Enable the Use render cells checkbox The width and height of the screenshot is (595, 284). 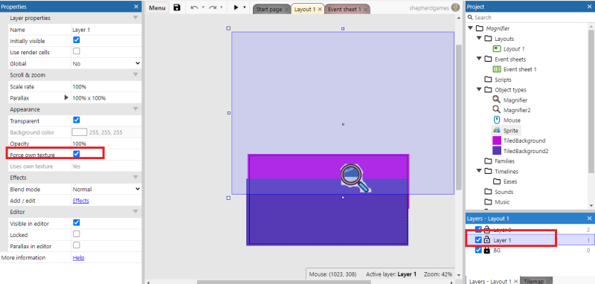(x=77, y=51)
